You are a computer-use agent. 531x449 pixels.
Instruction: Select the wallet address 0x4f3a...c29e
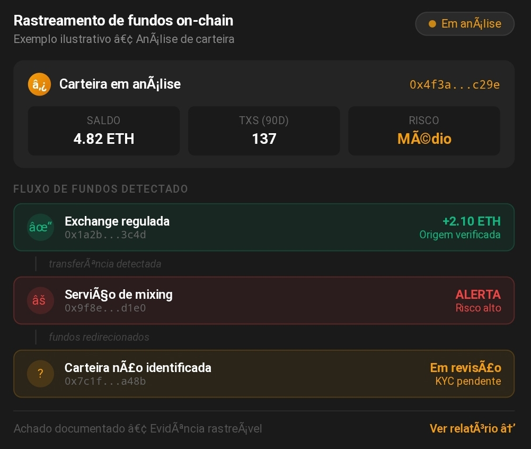[454, 84]
